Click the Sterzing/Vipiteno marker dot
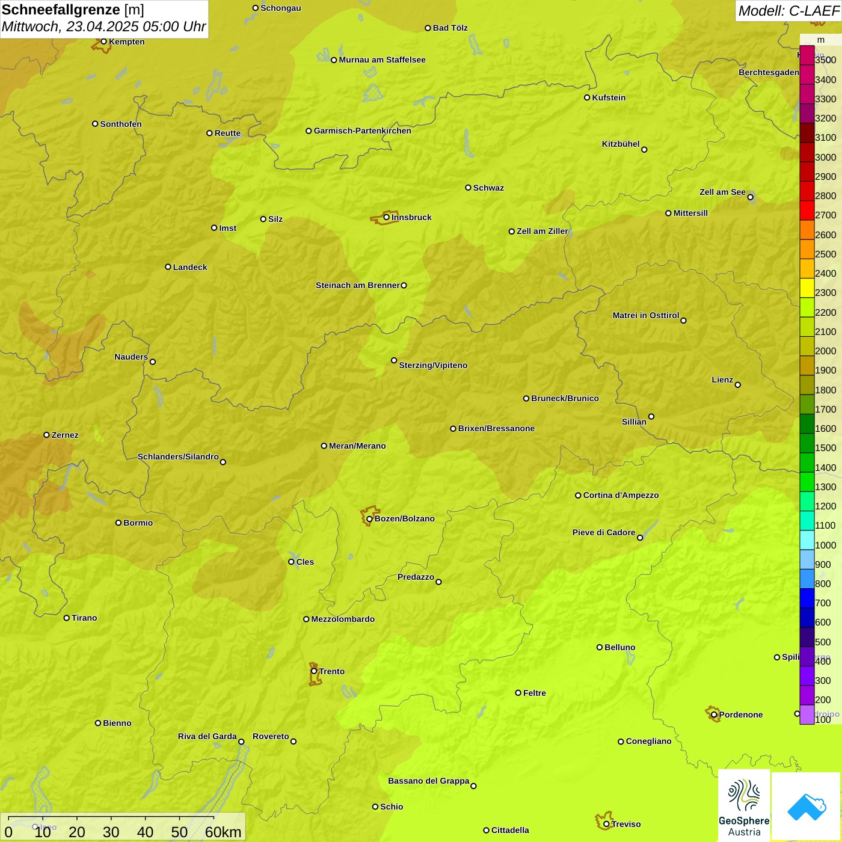 394,360
